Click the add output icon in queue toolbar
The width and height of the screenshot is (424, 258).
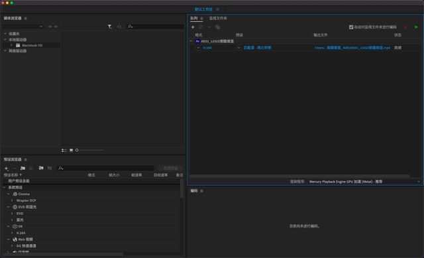[201, 27]
